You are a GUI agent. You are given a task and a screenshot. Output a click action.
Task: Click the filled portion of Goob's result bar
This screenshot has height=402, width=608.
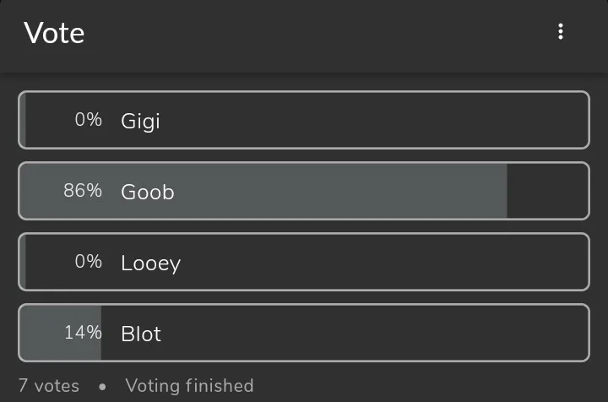338,192
